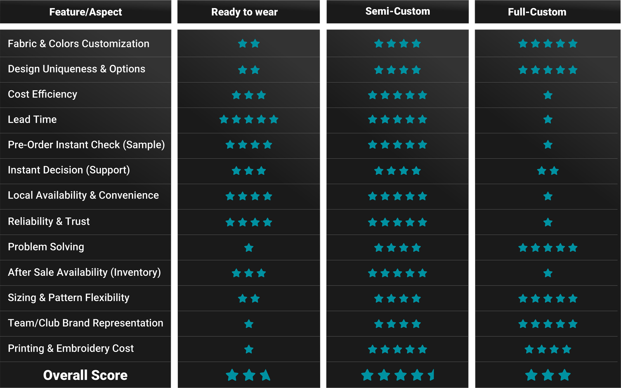
Task: Click the Sizing & Pattern Flexibility label
Action: click(69, 298)
